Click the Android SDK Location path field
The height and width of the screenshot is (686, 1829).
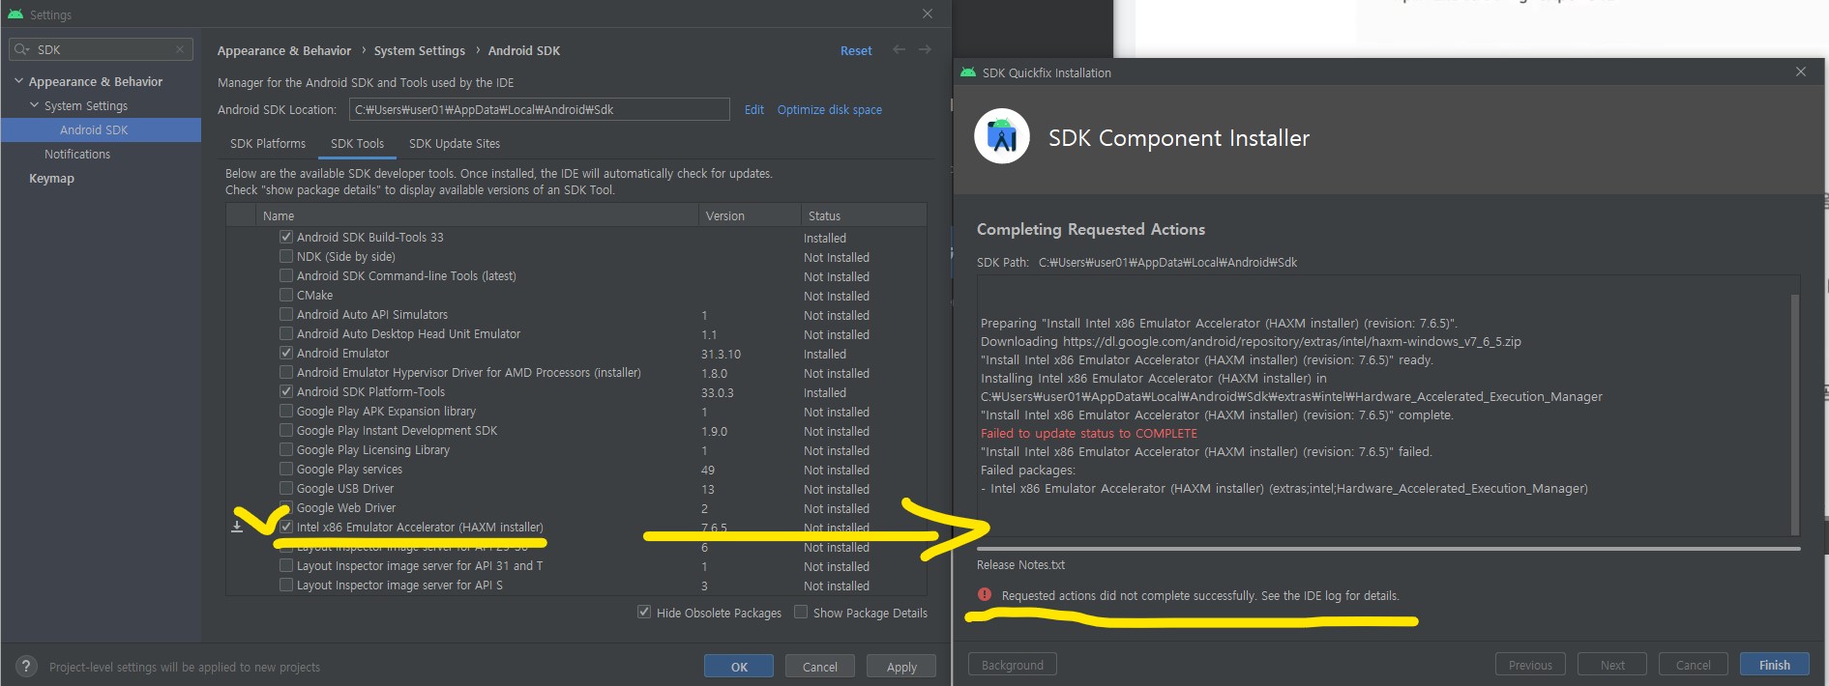tap(540, 109)
